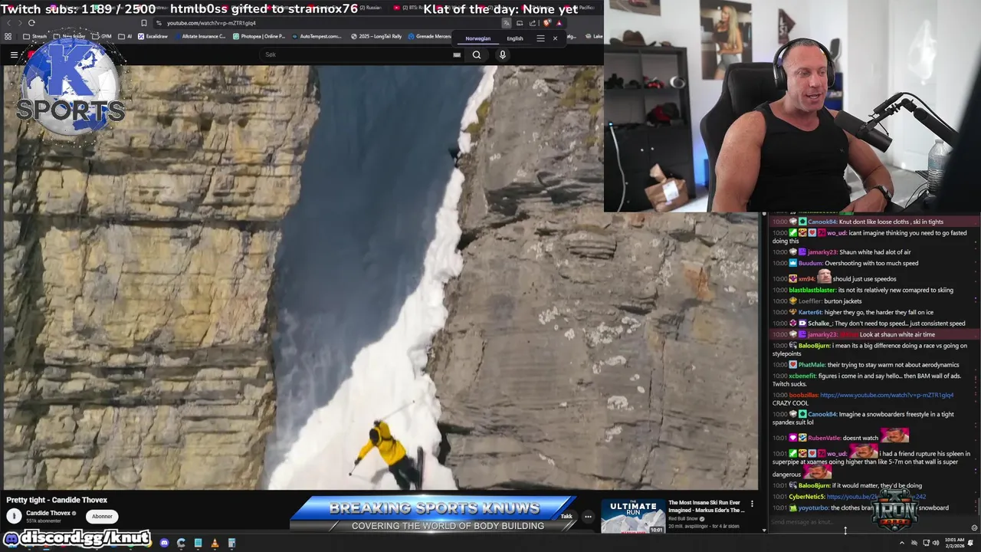The width and height of the screenshot is (981, 552).
Task: Open translate popup options menu
Action: pos(540,38)
